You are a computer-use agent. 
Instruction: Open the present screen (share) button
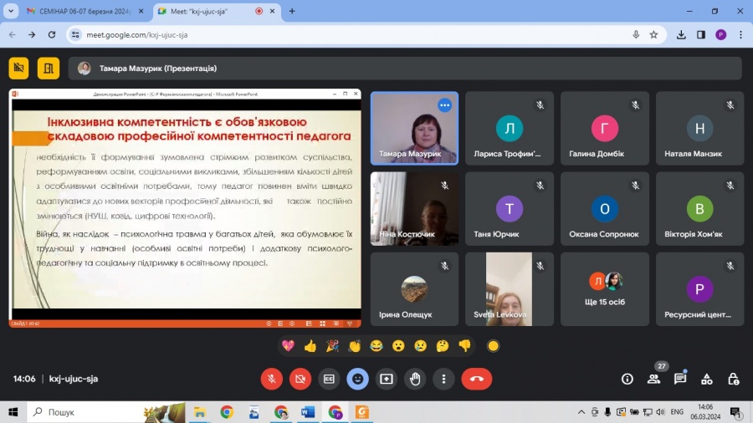pos(386,379)
